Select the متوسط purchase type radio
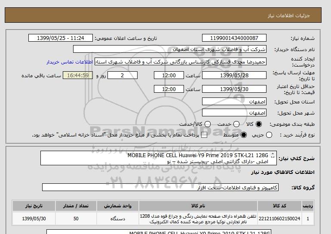This screenshot has width=331, height=234. [244, 135]
